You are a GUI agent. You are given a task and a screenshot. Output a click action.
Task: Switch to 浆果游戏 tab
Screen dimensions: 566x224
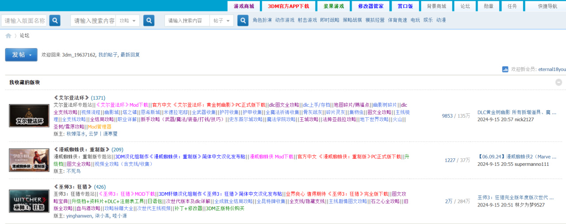coord(333,6)
